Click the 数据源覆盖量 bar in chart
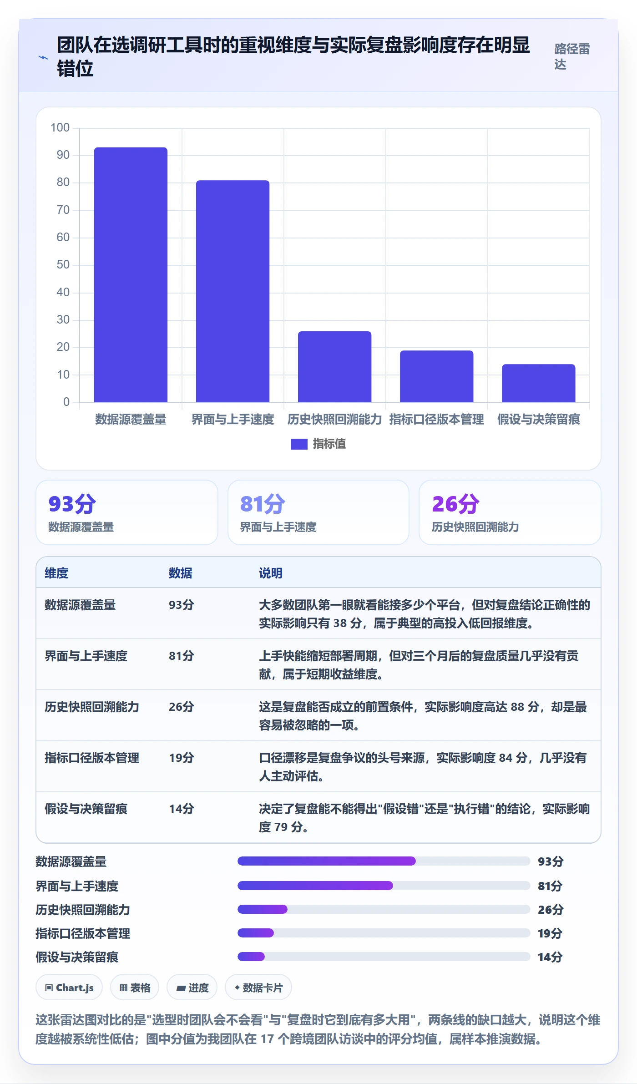The image size is (637, 1084). click(x=131, y=274)
